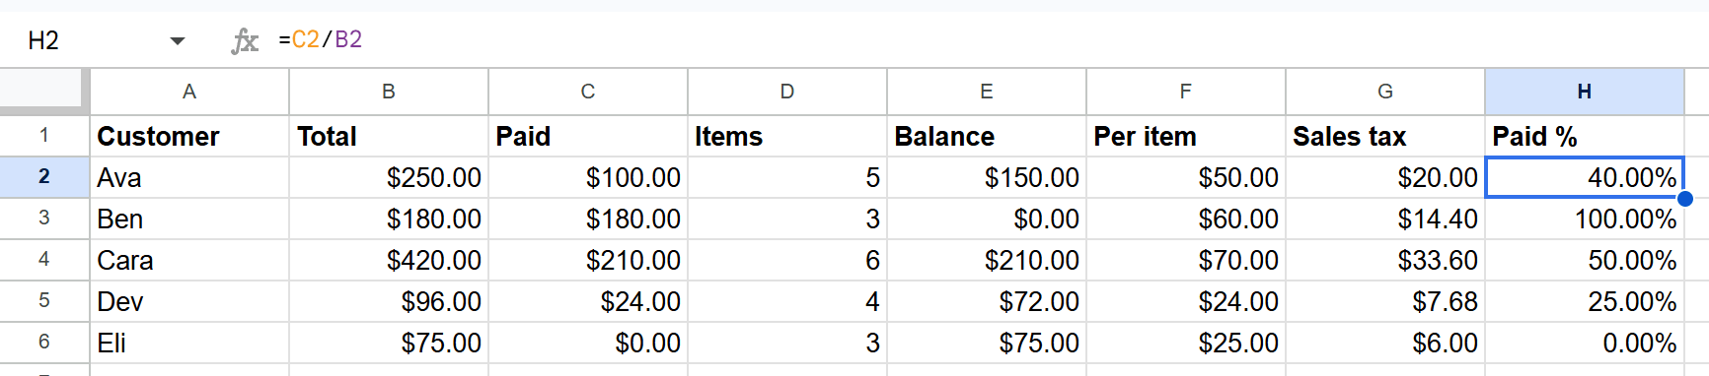Select Ava's balance $150.00
The height and width of the screenshot is (376, 1709).
[987, 177]
